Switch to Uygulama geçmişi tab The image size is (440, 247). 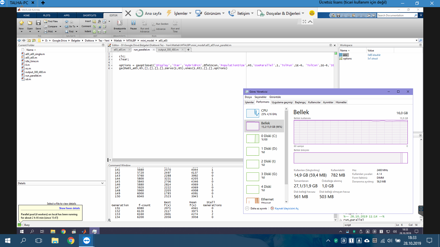[282, 102]
